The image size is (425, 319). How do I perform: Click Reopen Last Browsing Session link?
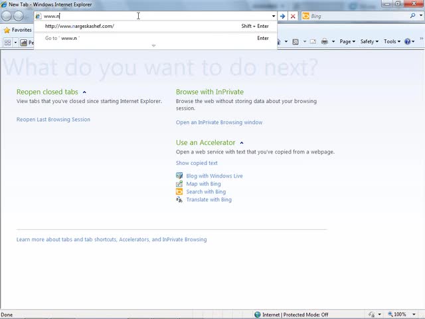click(53, 120)
